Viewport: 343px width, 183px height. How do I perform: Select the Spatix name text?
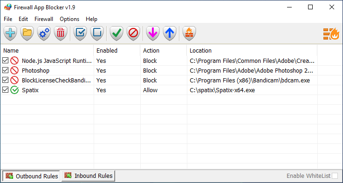[30, 90]
